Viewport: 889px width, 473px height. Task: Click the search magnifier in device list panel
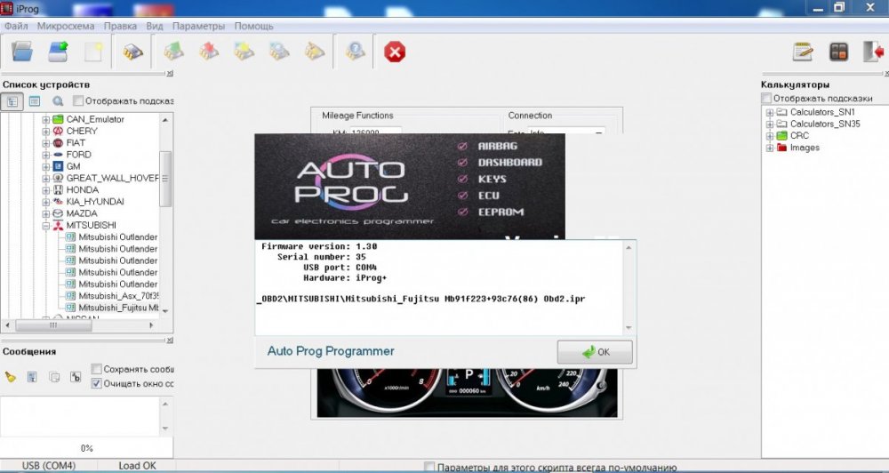[x=58, y=101]
